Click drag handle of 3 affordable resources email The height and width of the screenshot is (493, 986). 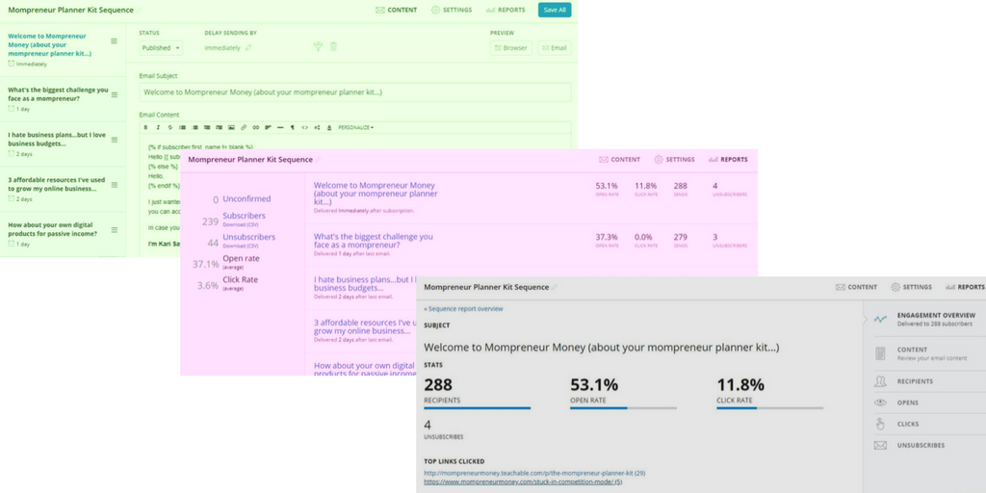pyautogui.click(x=114, y=185)
